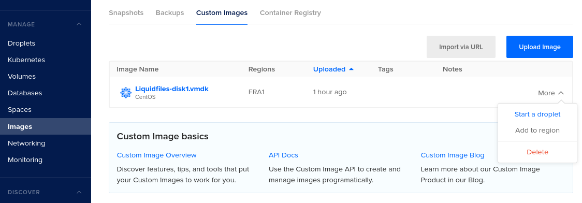This screenshot has height=203, width=582.
Task: Open the Custom Image Blog link
Action: click(x=453, y=155)
